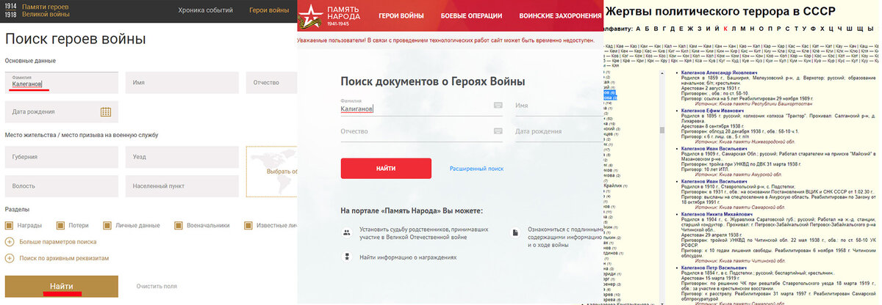Image resolution: width=882 pixels, height=305 pixels.
Task: Click the Уезд input field
Action: point(182,157)
